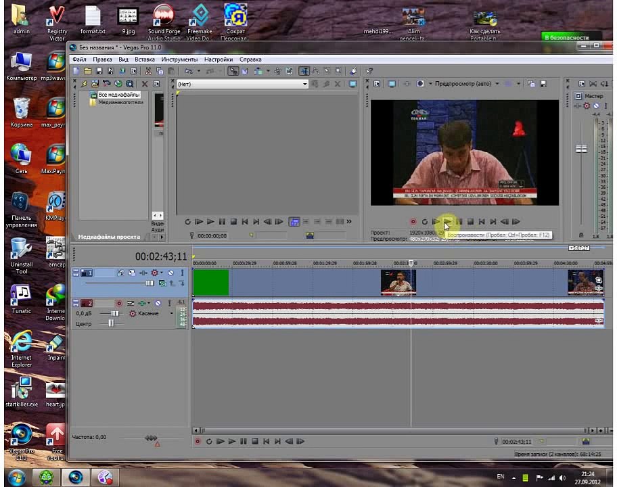Play the video preview
The image size is (617, 487).
pos(447,222)
